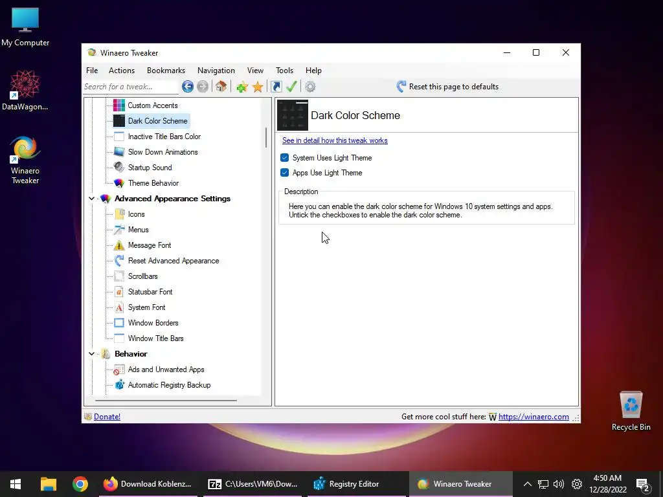The width and height of the screenshot is (663, 497).
Task: Click the System Font letter A icon
Action: 119,307
